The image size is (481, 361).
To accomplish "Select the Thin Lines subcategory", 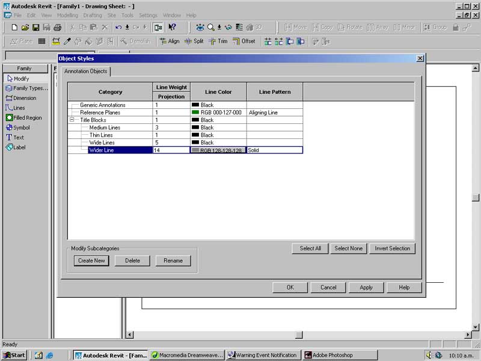I will point(101,135).
